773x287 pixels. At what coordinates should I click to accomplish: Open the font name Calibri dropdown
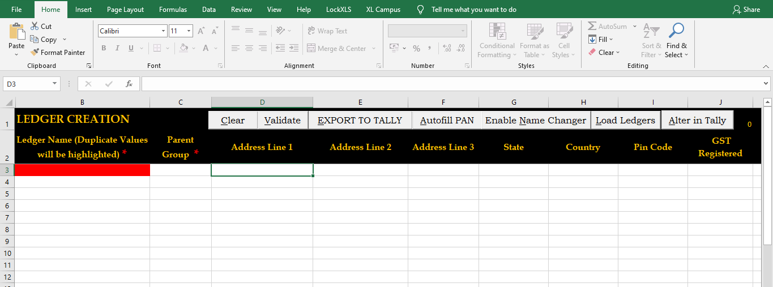click(x=164, y=31)
